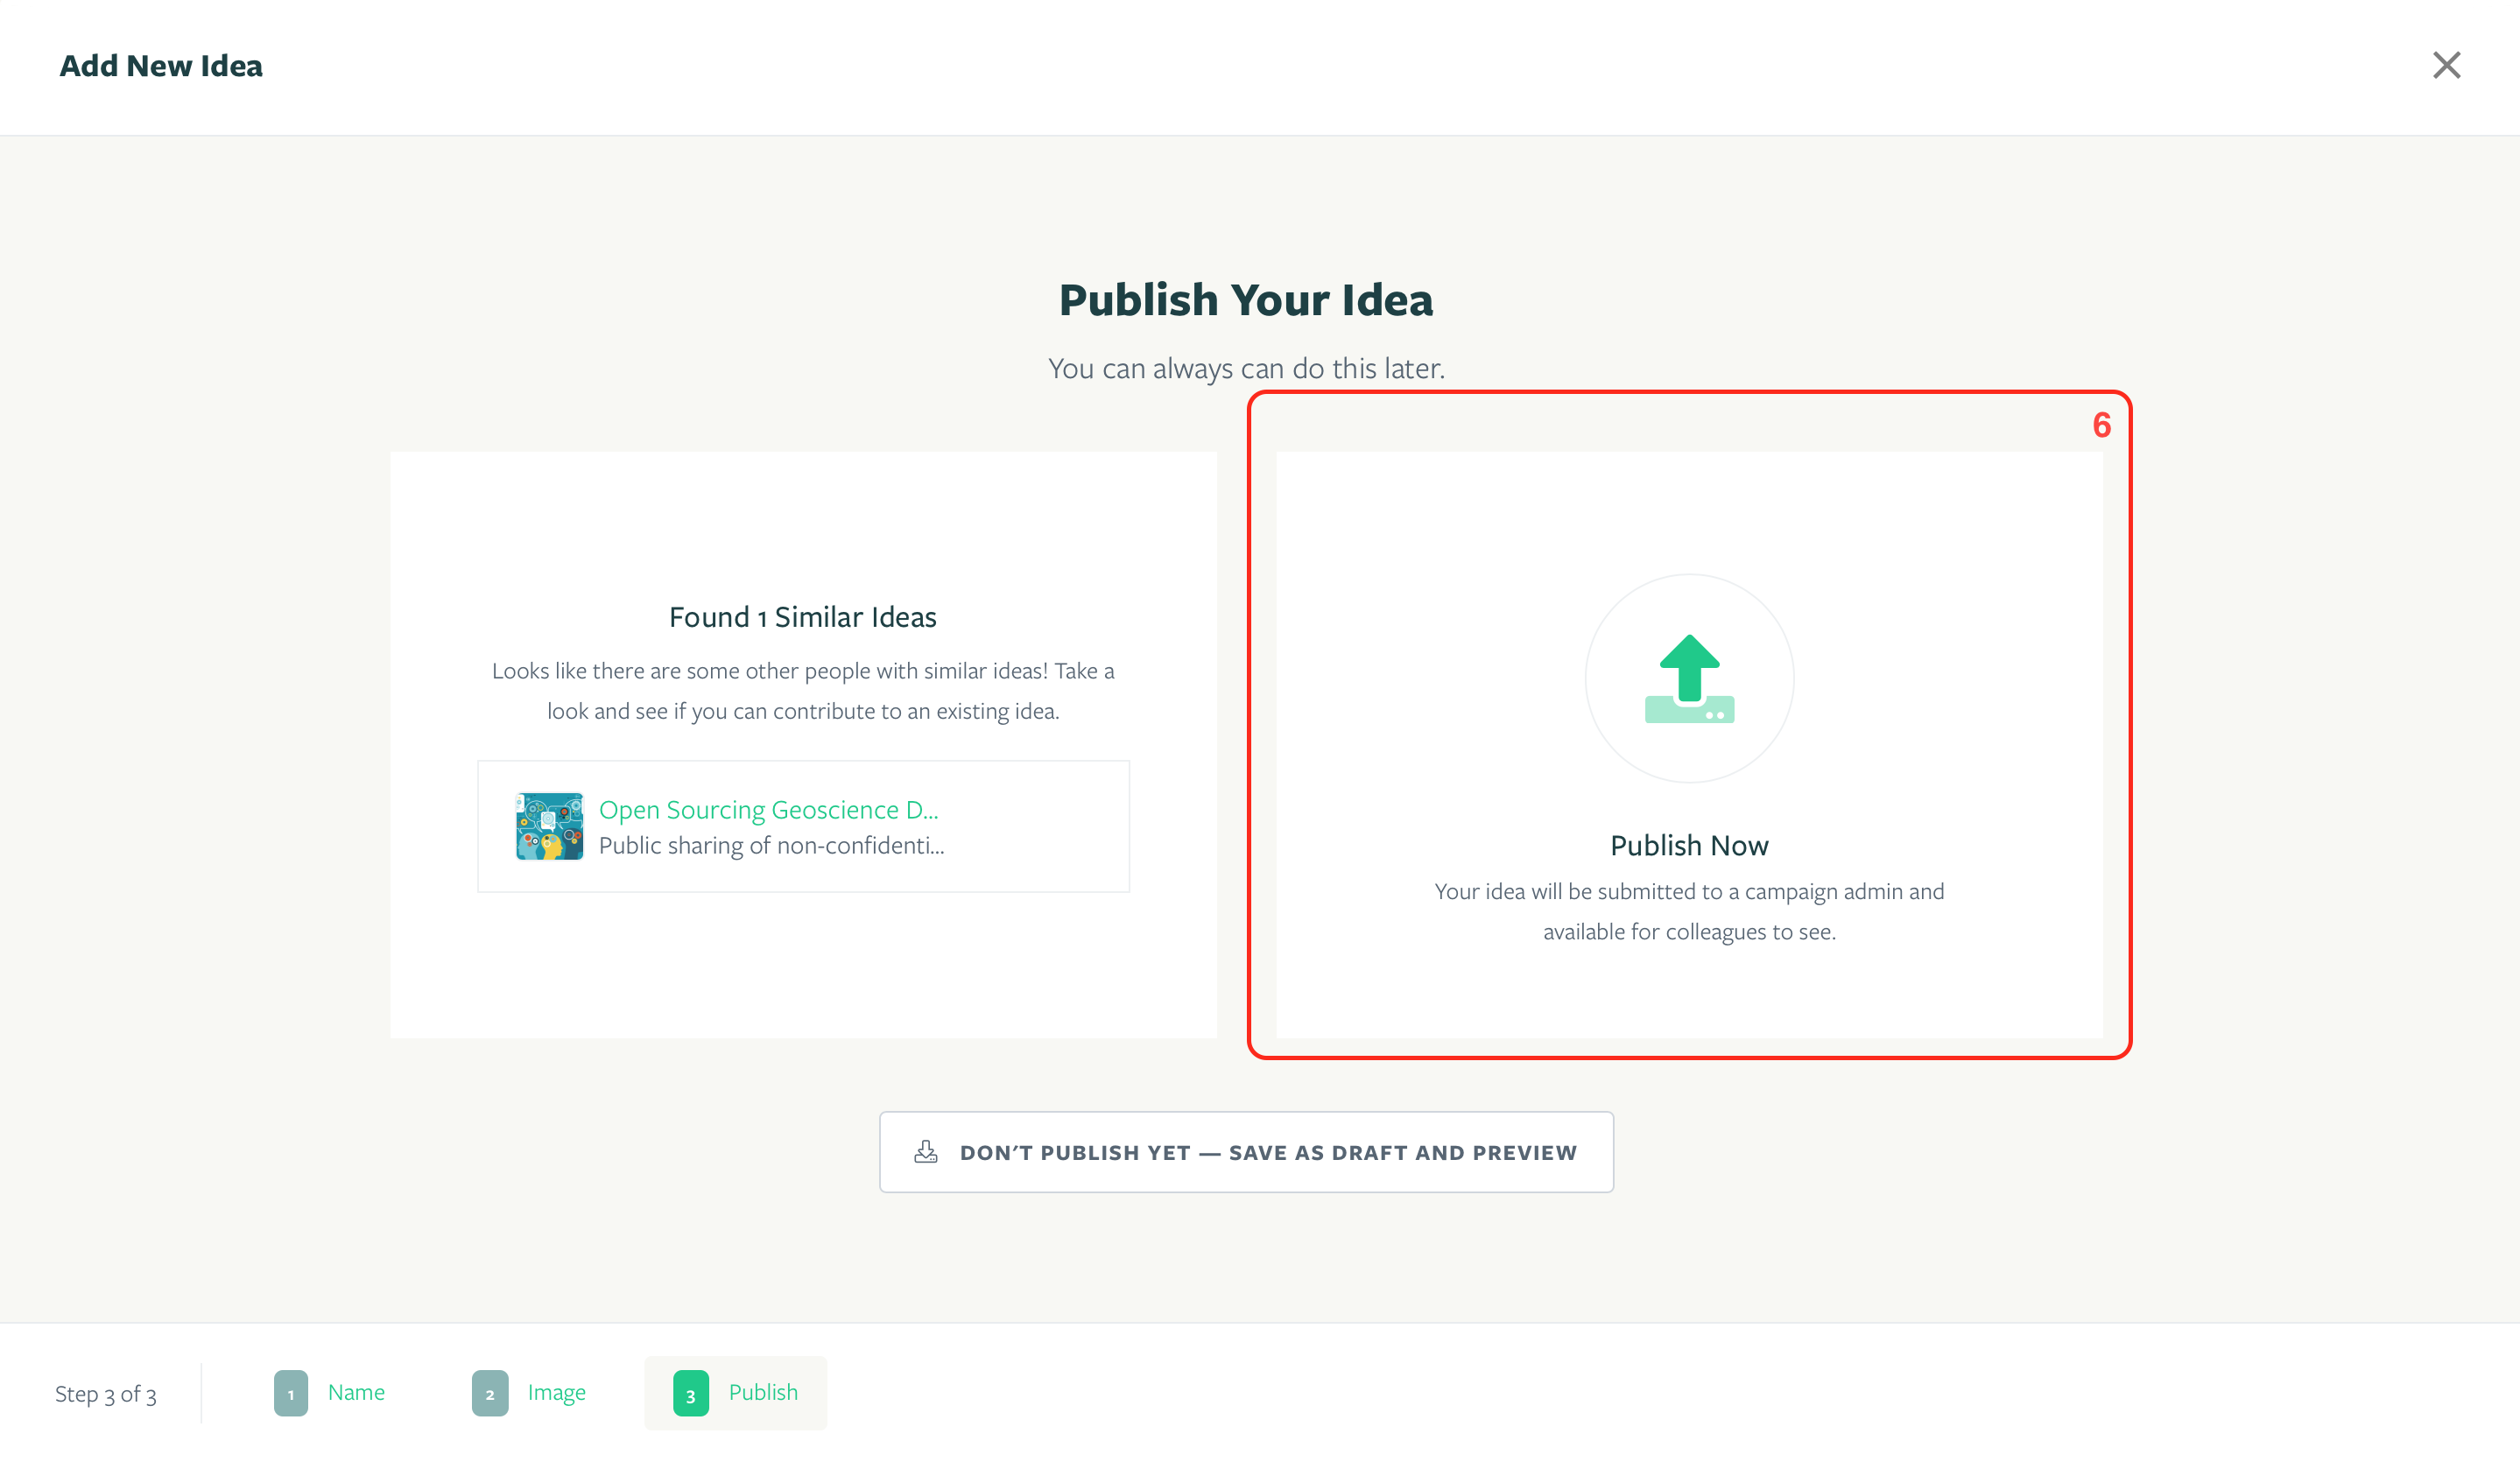Click Don't Publish Yet save draft button

[1246, 1152]
